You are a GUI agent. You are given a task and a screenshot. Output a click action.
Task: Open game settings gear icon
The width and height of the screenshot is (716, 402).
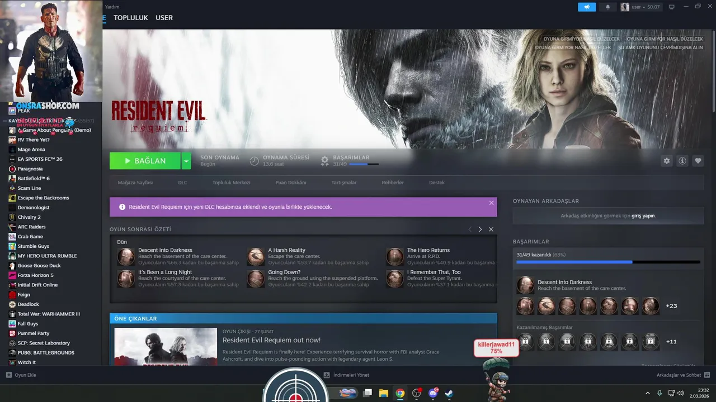pyautogui.click(x=666, y=161)
